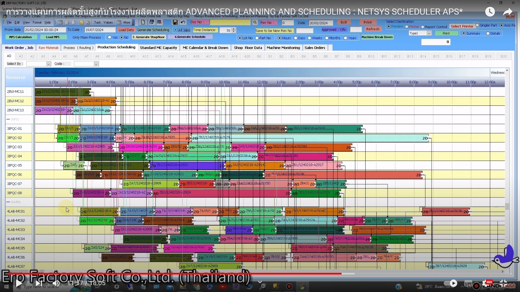Image resolution: width=520 pixels, height=292 pixels.
Task: Click the undo arrow icon
Action: click(183, 22)
